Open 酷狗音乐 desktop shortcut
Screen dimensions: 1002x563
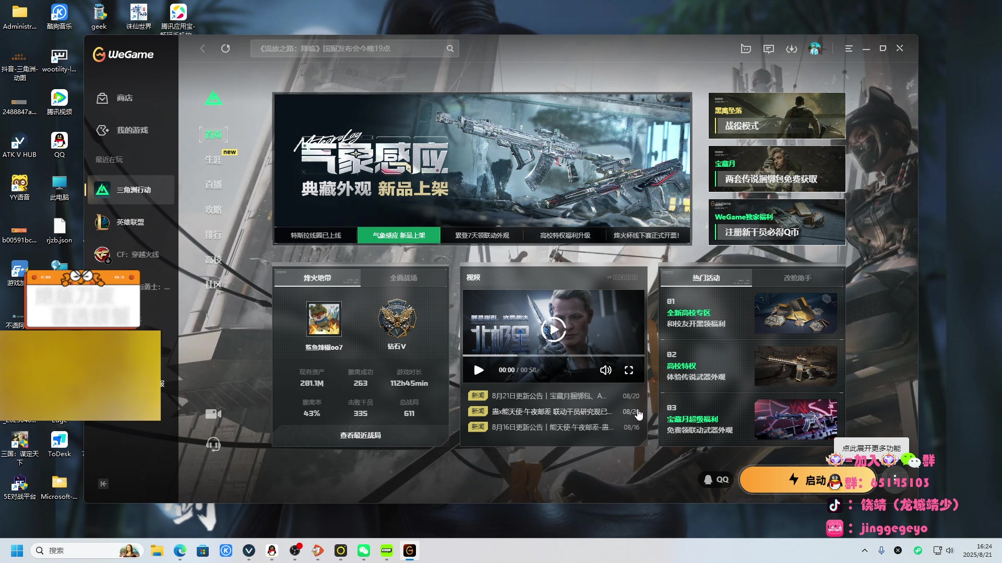coord(59,17)
